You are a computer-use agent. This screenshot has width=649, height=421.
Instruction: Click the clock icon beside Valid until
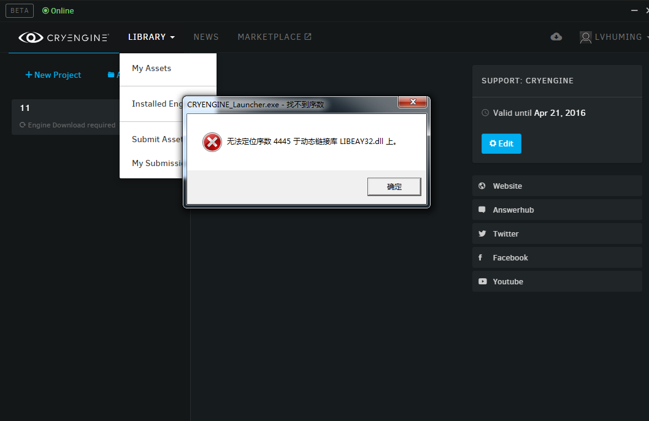pyautogui.click(x=485, y=113)
